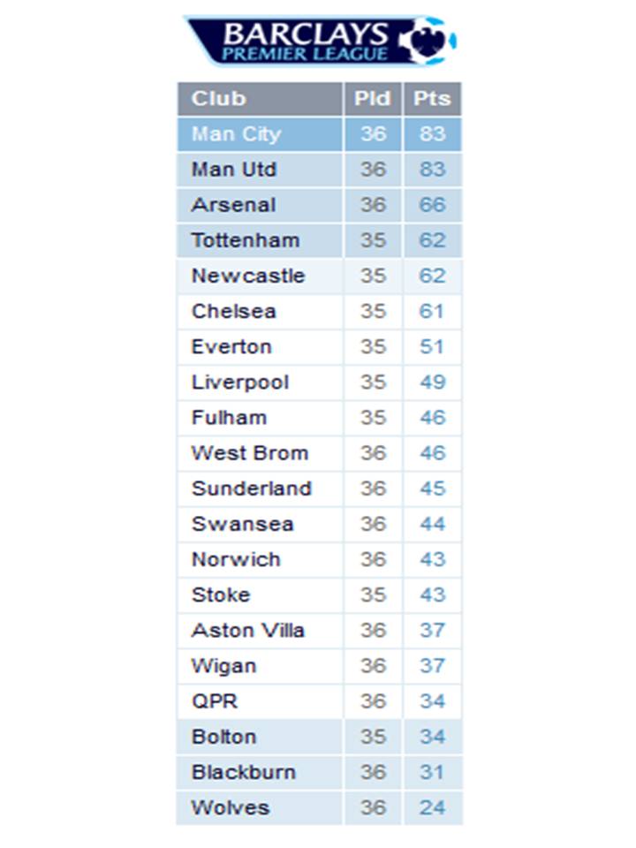
Task: Open Liverpool team entry
Action: point(239,382)
